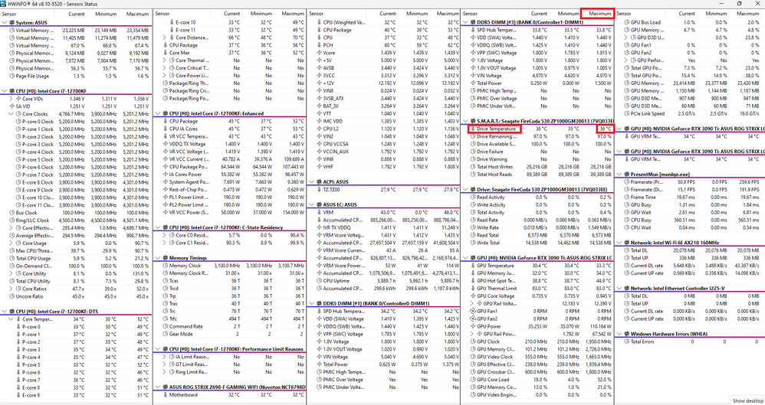Click the thermometer icon of TZ.TZ00 row

(x=319, y=190)
